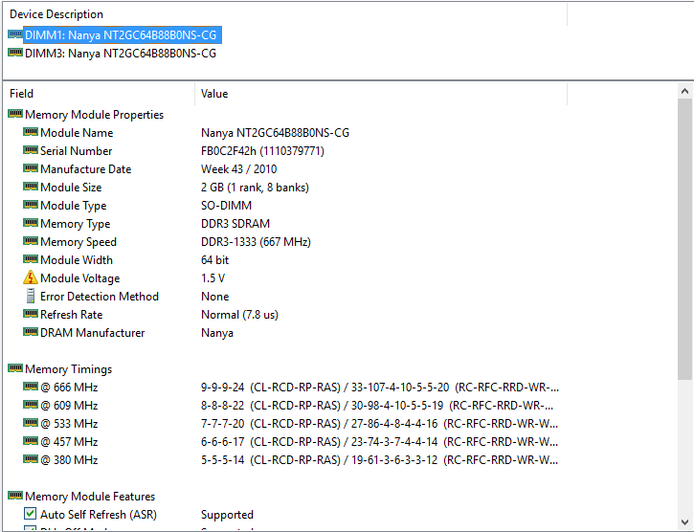Click timing value 7-7-7-20
The width and height of the screenshot is (694, 532).
click(223, 424)
